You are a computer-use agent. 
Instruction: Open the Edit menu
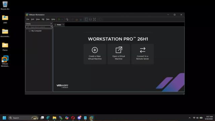[33, 19]
